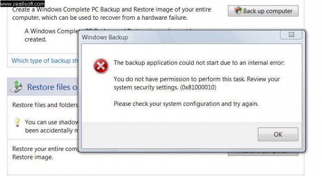322x176 pixels.
Task: Start backup with Back up computer button
Action: pos(263,11)
